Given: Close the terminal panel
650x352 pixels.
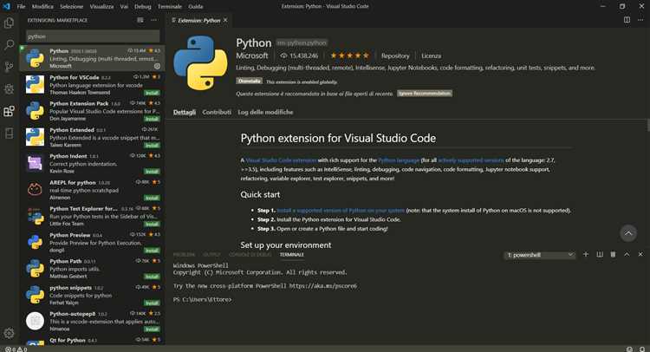Looking at the screenshot, I should (640, 254).
